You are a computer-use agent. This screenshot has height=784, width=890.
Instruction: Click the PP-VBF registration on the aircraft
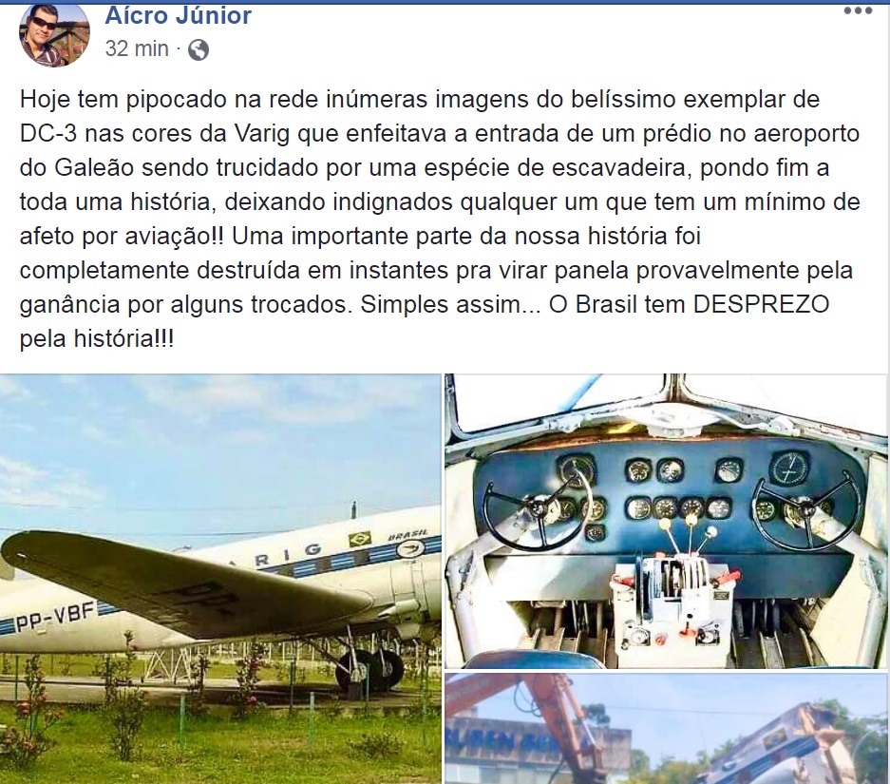55,618
